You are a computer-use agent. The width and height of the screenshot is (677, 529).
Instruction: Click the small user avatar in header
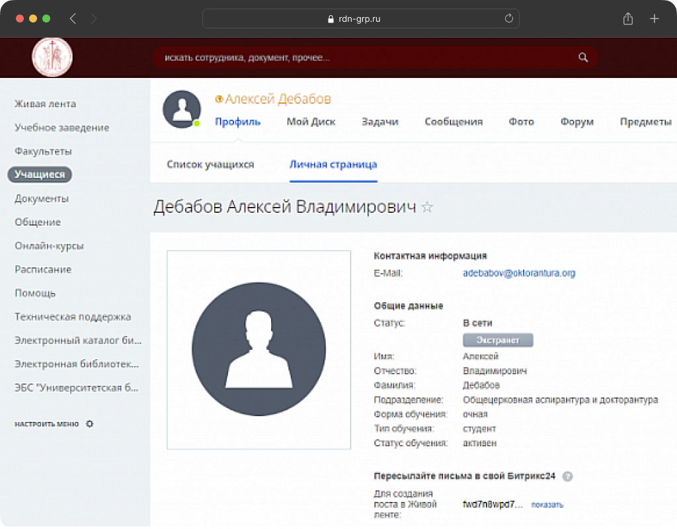pyautogui.click(x=181, y=108)
